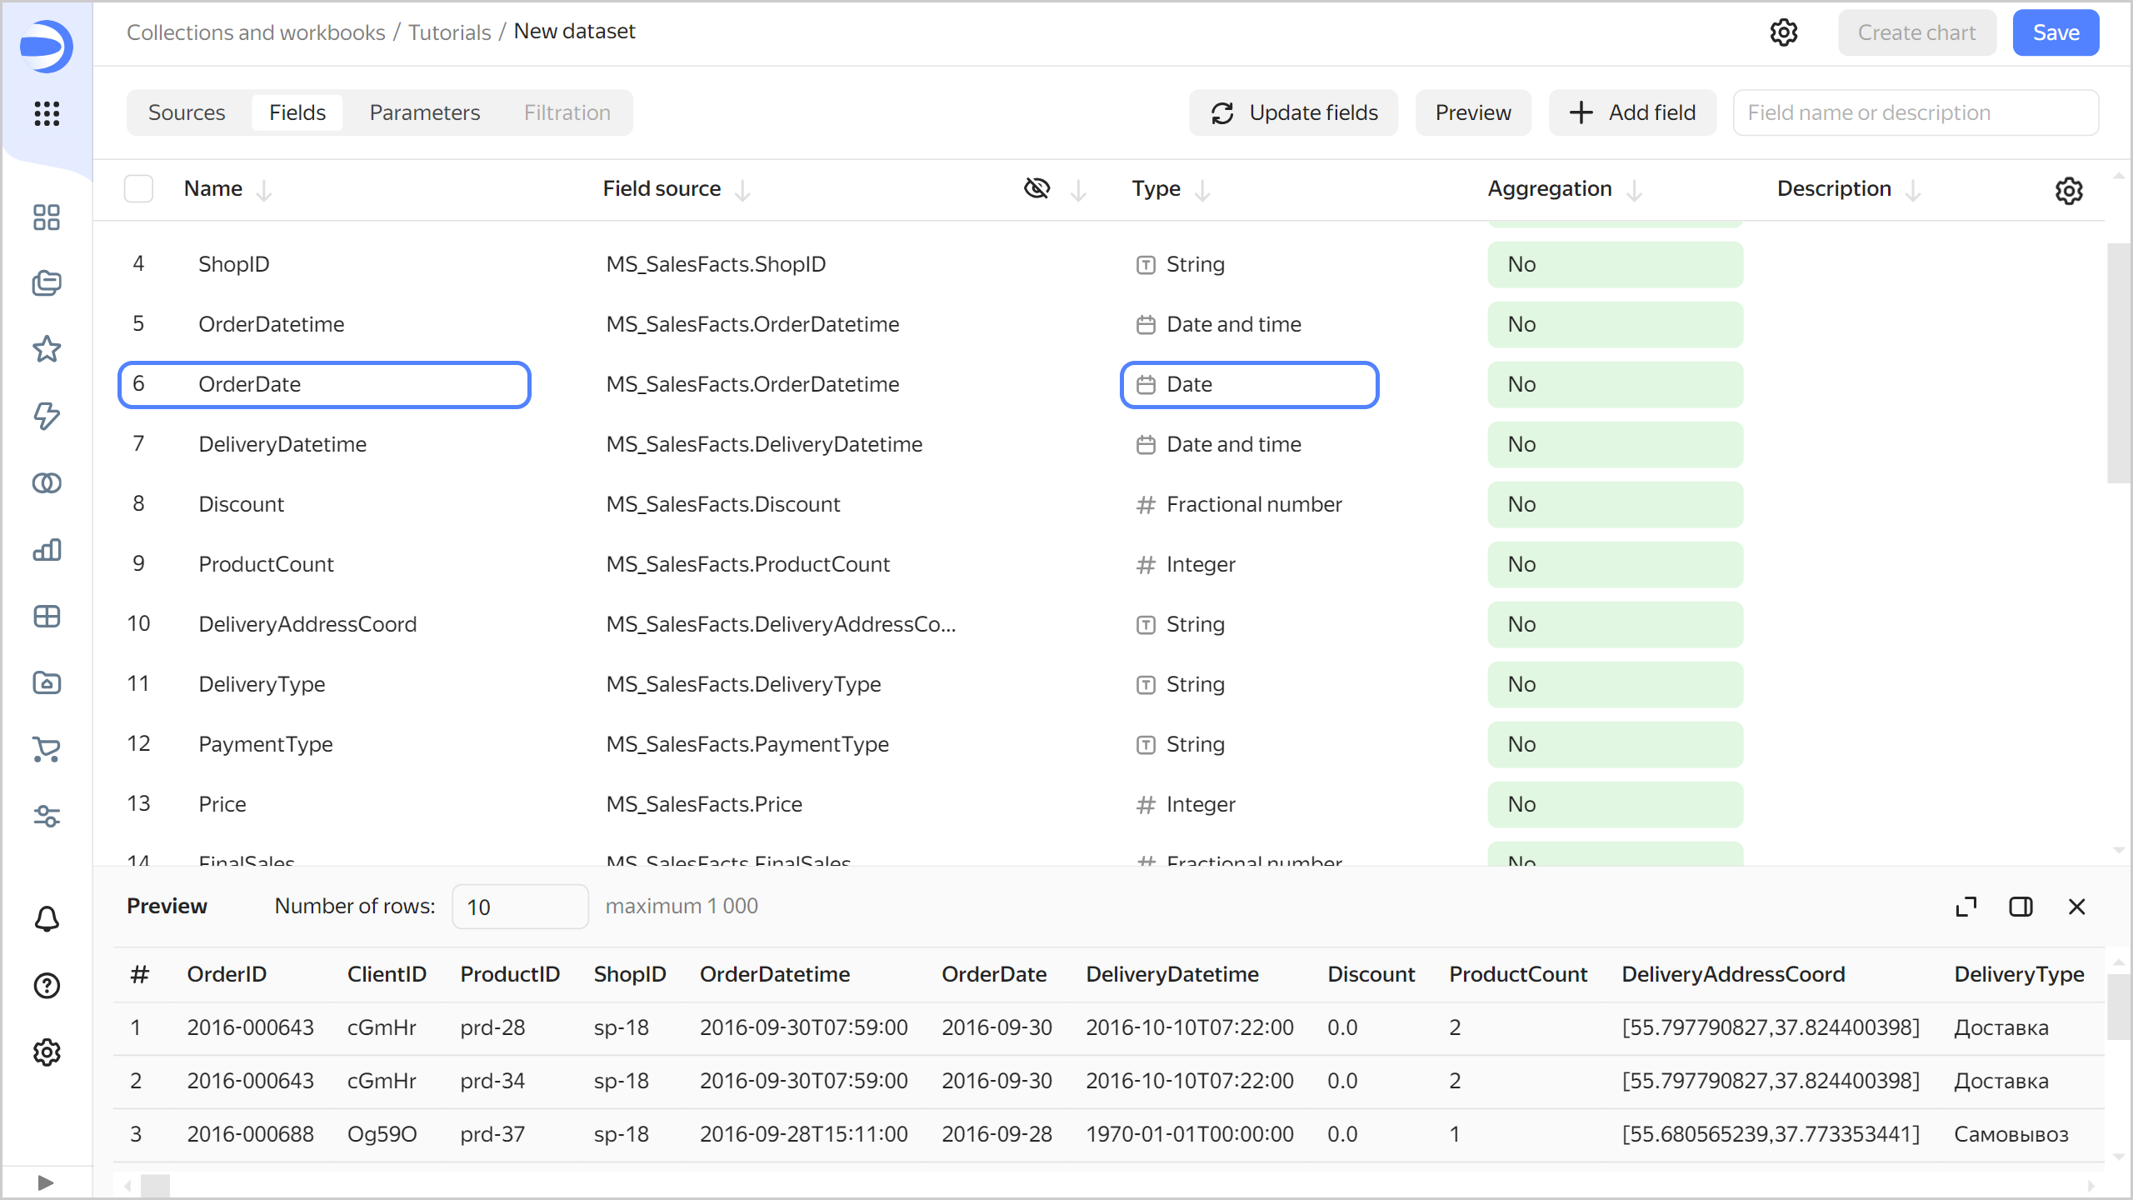Expand preview panel to fullscreen
Viewport: 2133px width, 1200px height.
click(1966, 907)
